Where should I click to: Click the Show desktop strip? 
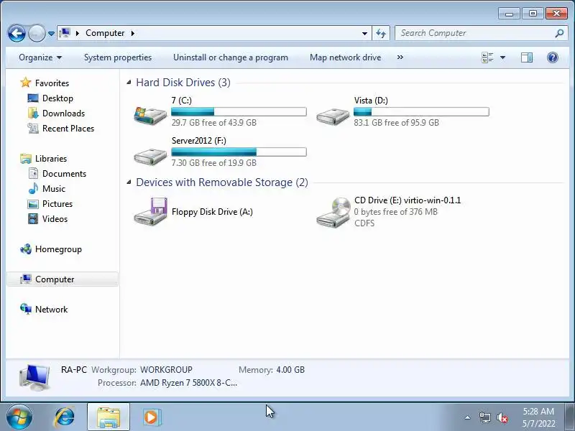(569, 417)
